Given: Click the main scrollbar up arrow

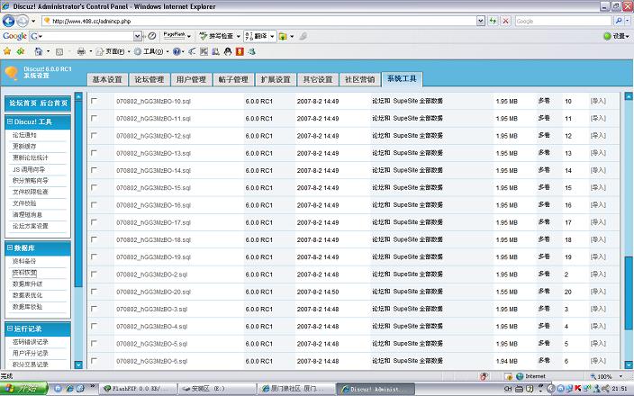Looking at the screenshot, I should 629,96.
